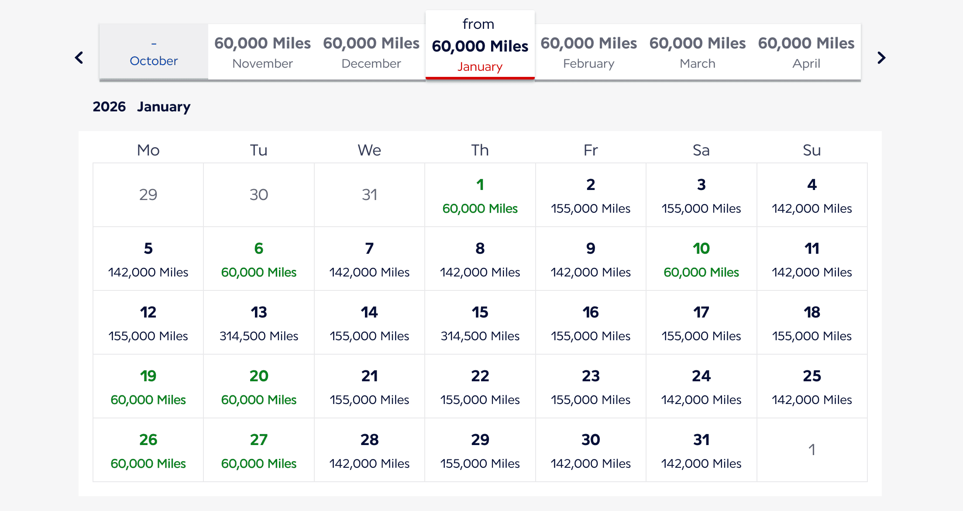Click the greyed-out December 29 date
The height and width of the screenshot is (511, 963).
pyautogui.click(x=148, y=195)
